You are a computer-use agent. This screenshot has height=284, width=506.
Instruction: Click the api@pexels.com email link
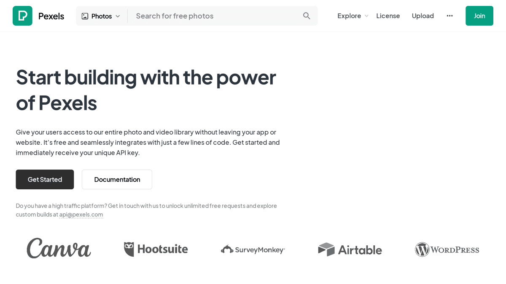pyautogui.click(x=81, y=214)
